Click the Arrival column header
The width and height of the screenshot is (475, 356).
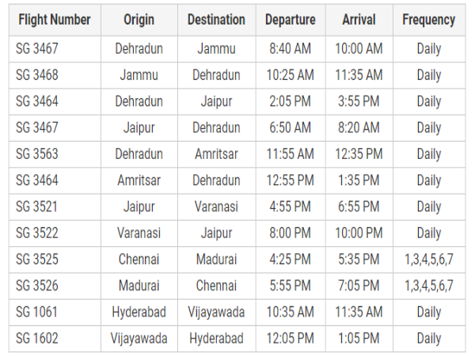[358, 20]
